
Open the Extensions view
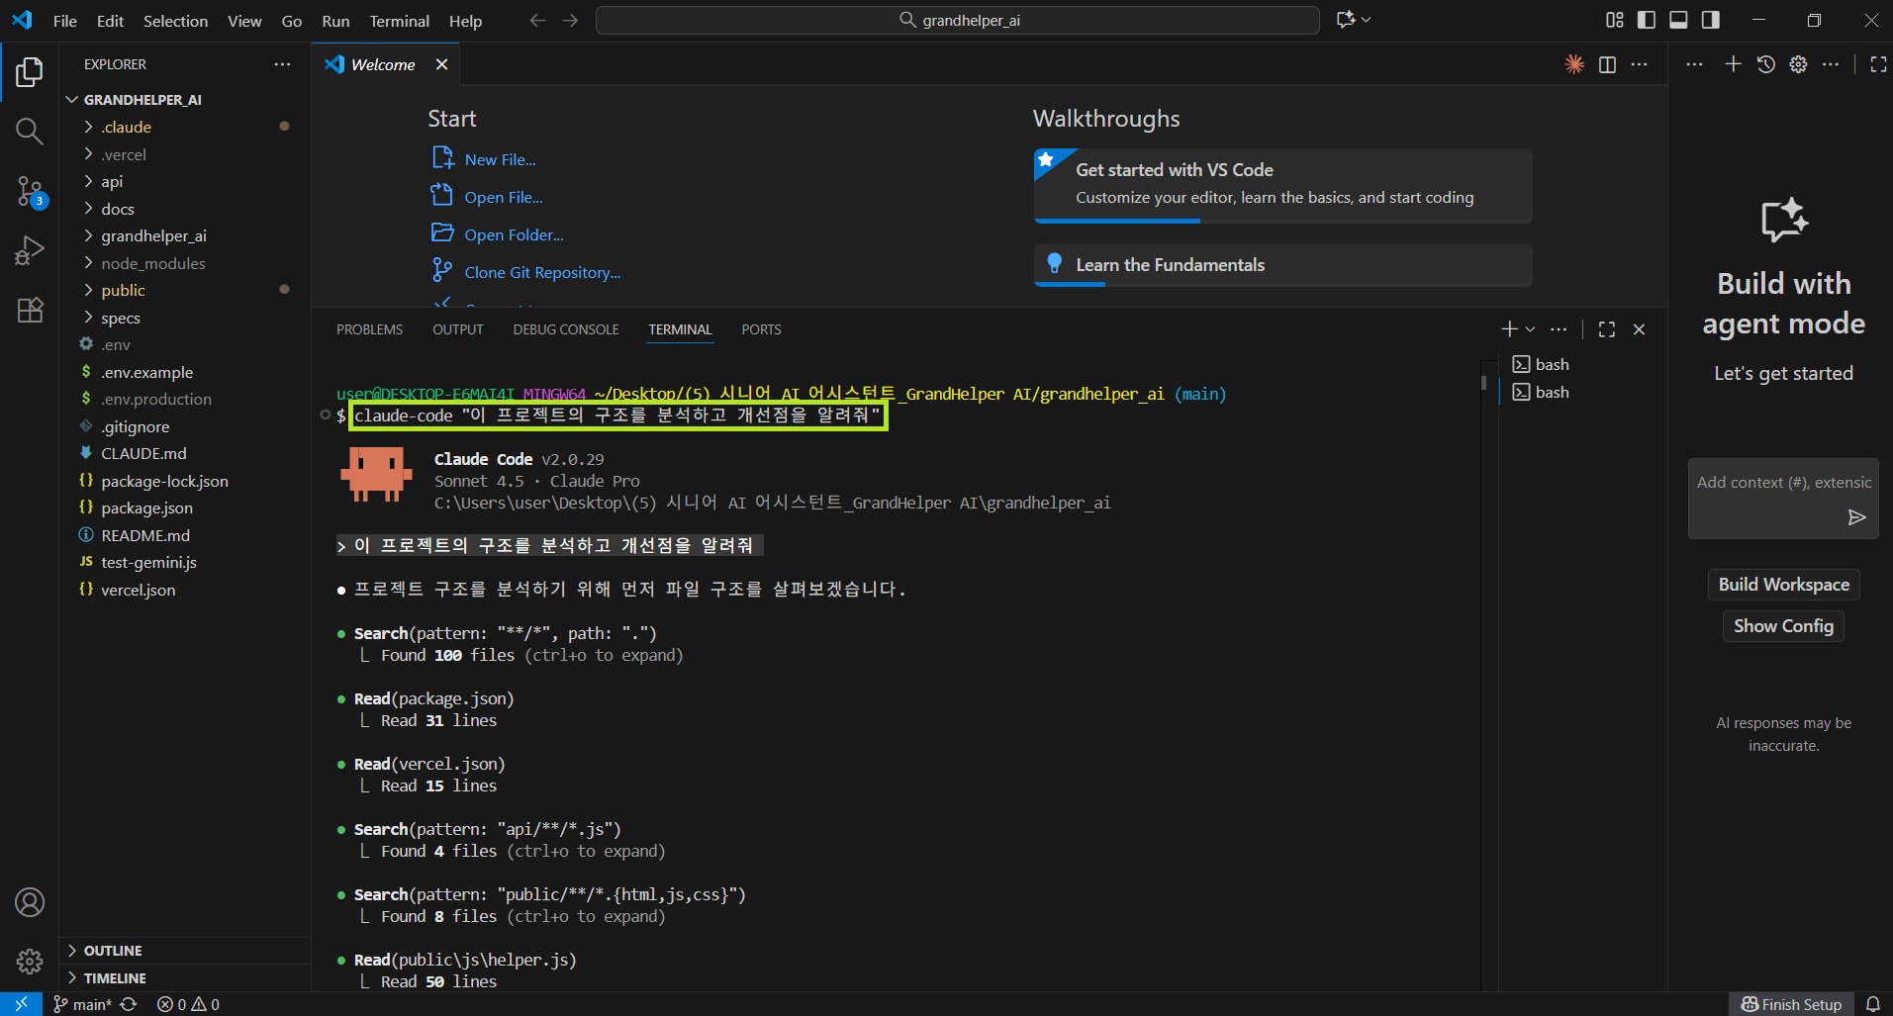click(29, 311)
